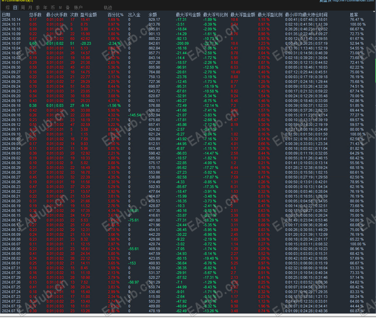Switch to the 年 yearly tab
This screenshot has width=376, height=318.
coord(45,8)
